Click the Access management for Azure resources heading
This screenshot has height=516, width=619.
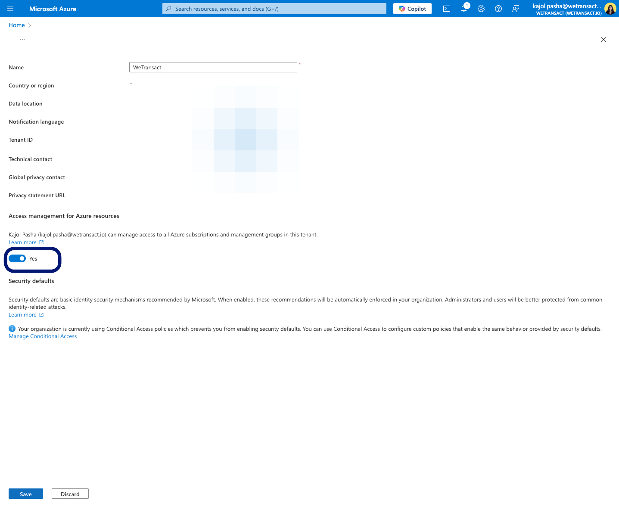pos(64,216)
